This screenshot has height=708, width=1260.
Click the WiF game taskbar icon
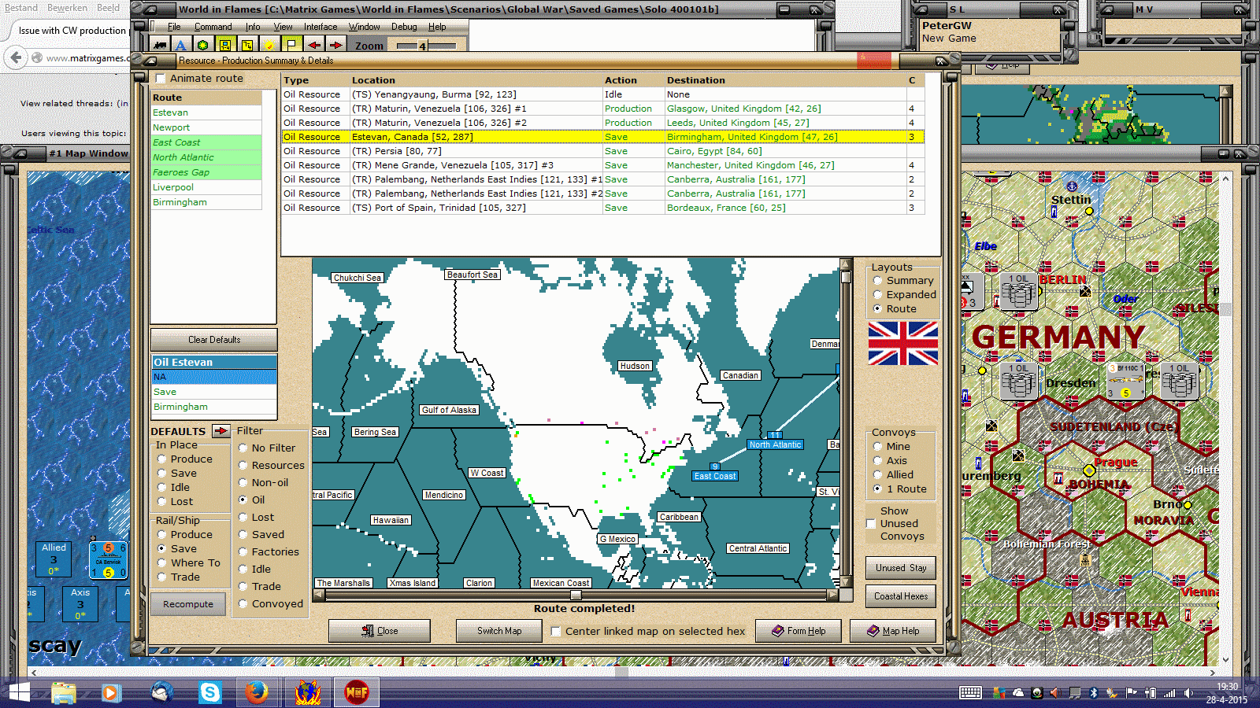[x=357, y=692]
